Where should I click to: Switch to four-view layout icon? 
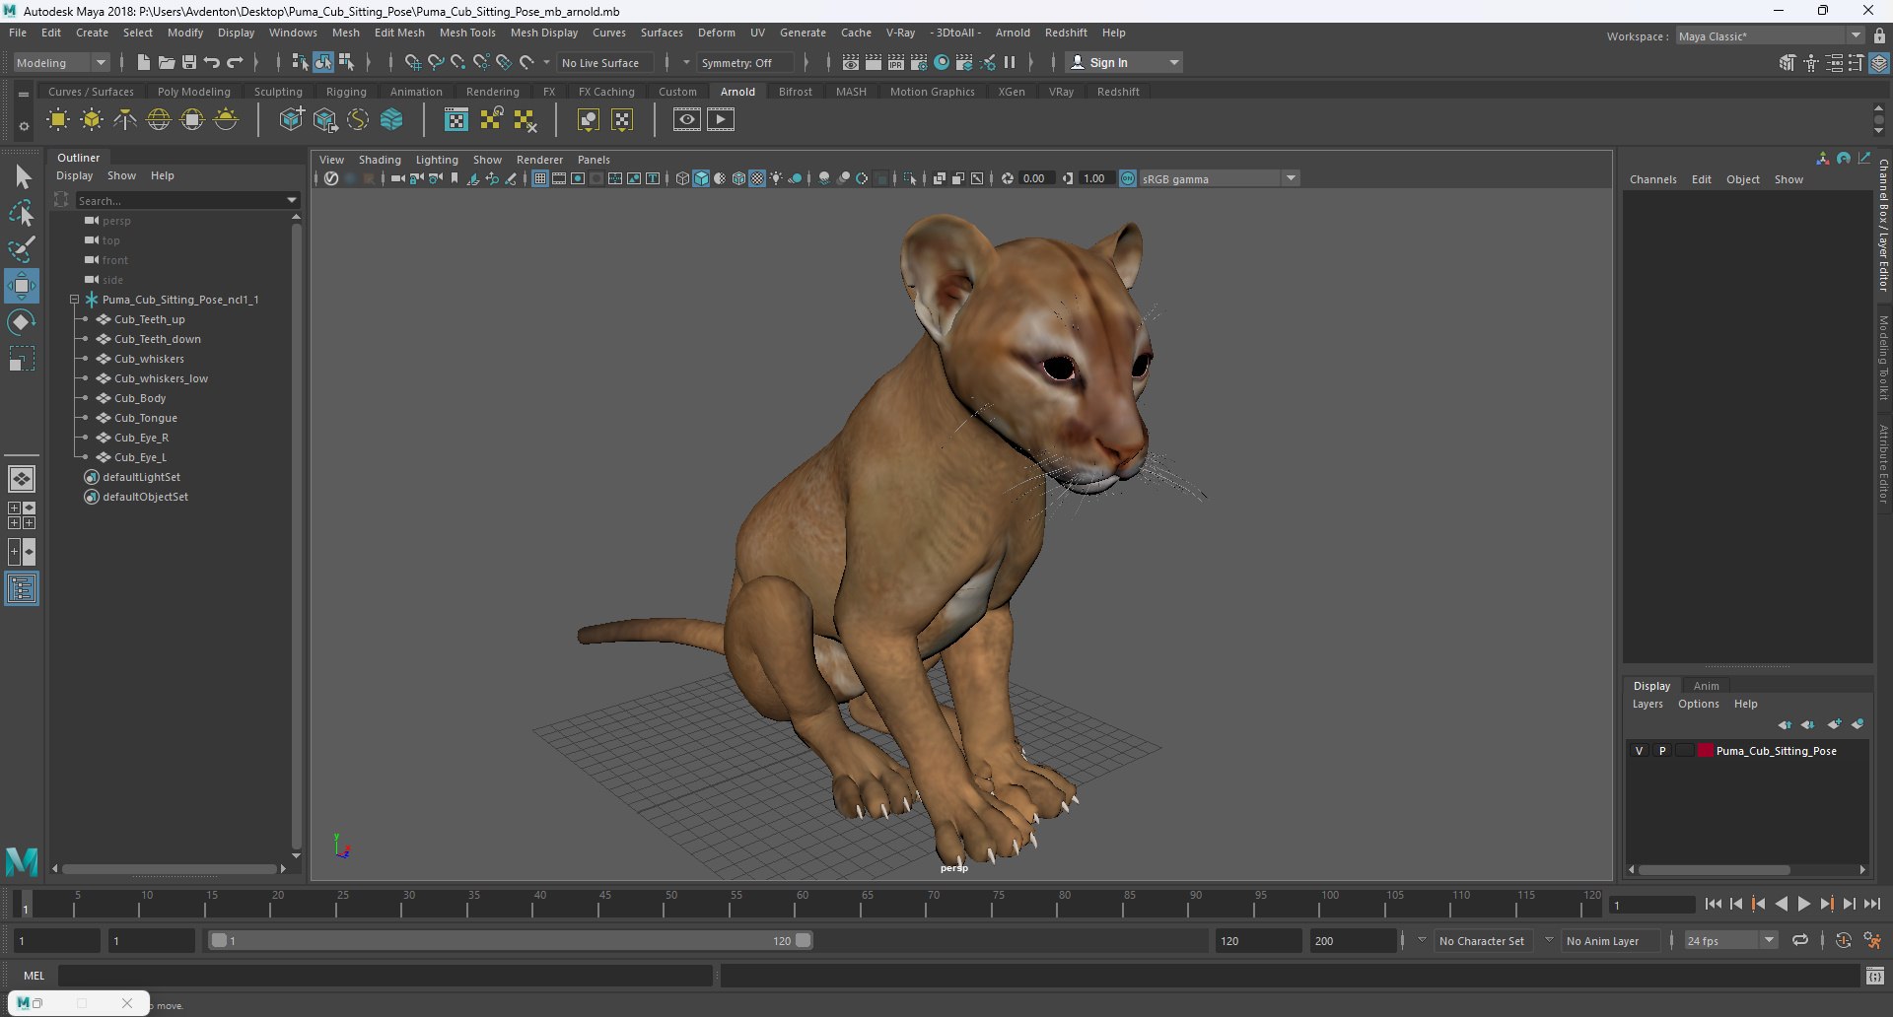[22, 515]
